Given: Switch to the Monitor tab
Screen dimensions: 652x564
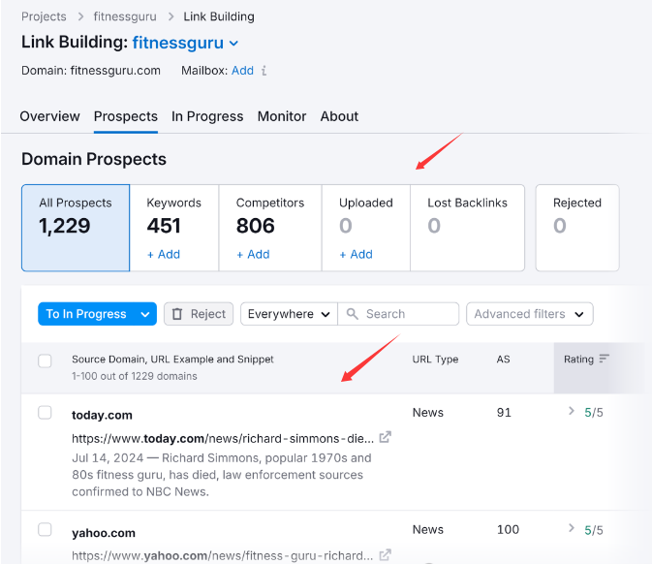Looking at the screenshot, I should click(x=282, y=116).
